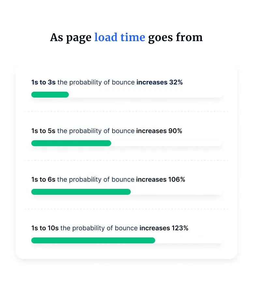Click the empty track of the 32% bar
This screenshot has height=289, width=253.
click(145, 95)
